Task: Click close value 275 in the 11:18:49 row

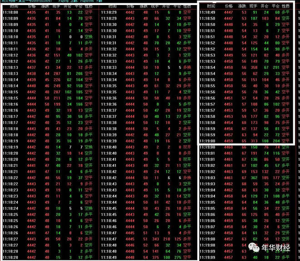Action: point(178,257)
